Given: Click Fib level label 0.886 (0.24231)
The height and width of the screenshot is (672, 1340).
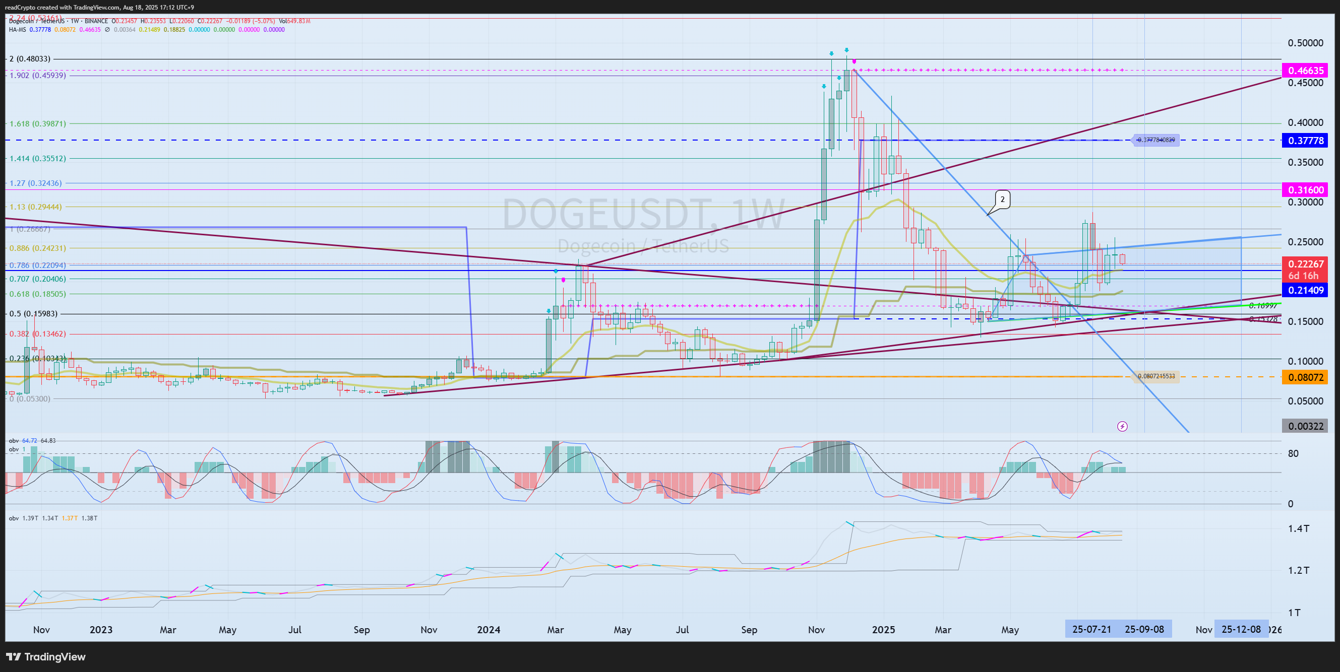Looking at the screenshot, I should coord(37,248).
